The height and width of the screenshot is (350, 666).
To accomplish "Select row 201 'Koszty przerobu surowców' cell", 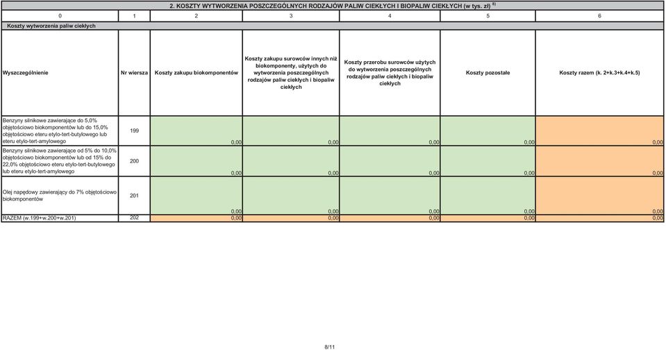I will (x=390, y=195).
